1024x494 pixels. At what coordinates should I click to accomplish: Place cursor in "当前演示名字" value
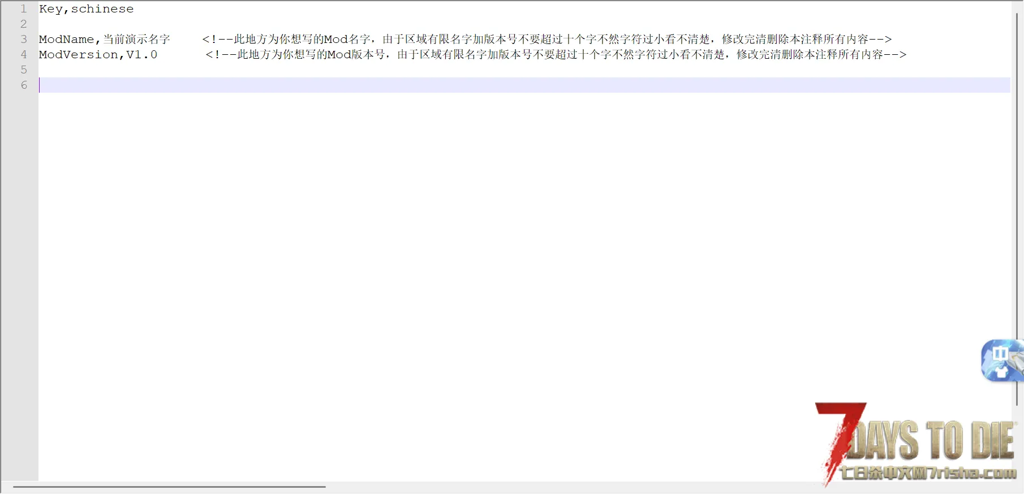tap(136, 40)
